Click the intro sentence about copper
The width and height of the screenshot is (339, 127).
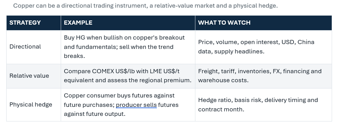[x=145, y=6]
